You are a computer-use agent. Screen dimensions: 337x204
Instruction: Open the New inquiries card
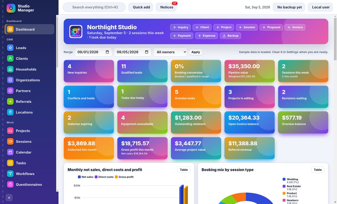pyautogui.click(x=89, y=71)
